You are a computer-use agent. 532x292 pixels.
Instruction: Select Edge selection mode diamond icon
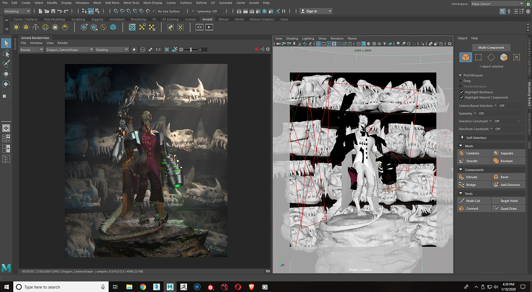[x=491, y=57]
